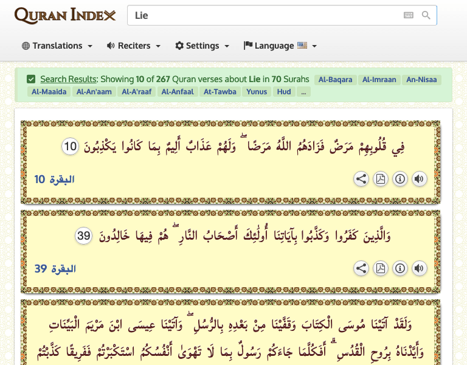Open the Language selector menu

tap(280, 46)
